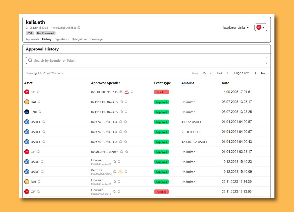Open explorer lookup for 0x9dDA6E...31e8e6
The height and width of the screenshot is (212, 294).
(126, 152)
